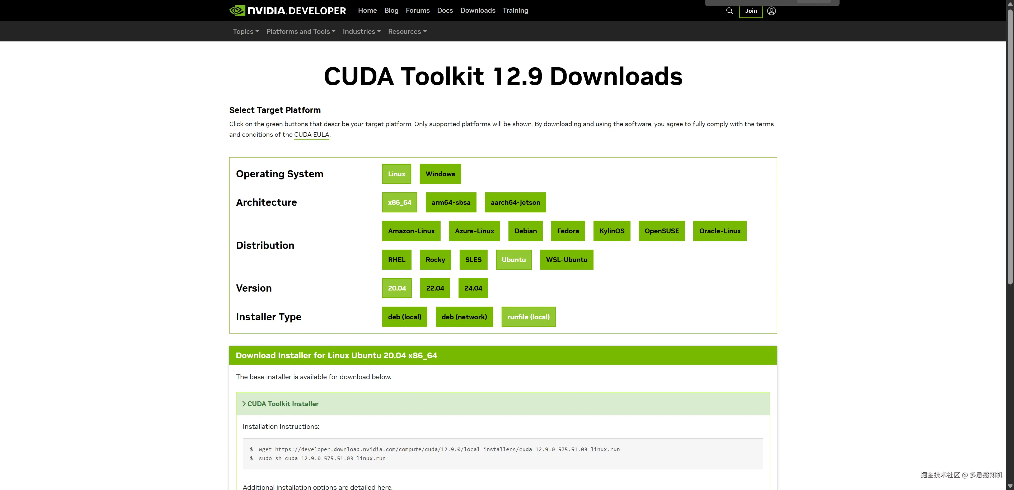Click the user account profile icon
Image resolution: width=1014 pixels, height=490 pixels.
coord(772,11)
